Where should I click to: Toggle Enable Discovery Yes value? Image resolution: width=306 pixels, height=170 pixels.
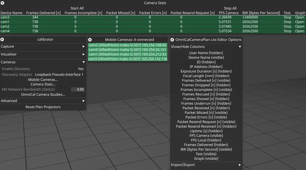coord(81,69)
